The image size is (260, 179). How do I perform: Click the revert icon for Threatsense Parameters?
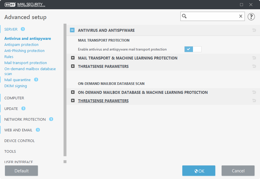(x=254, y=66)
